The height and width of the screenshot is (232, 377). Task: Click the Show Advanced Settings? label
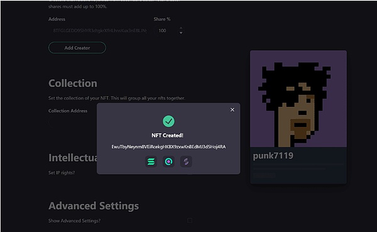tap(75, 221)
